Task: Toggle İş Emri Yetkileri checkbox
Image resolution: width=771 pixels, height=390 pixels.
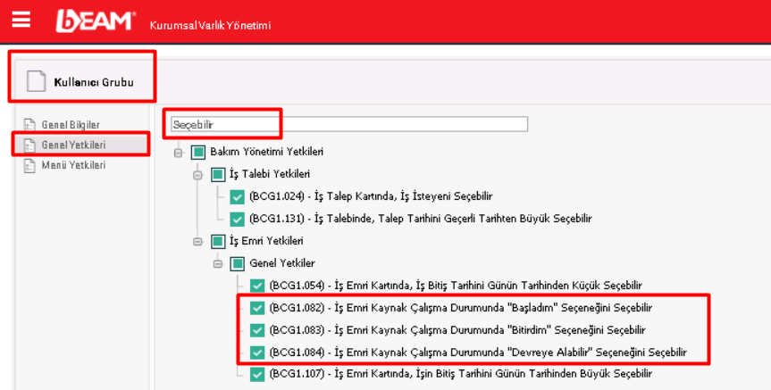Action: (218, 241)
